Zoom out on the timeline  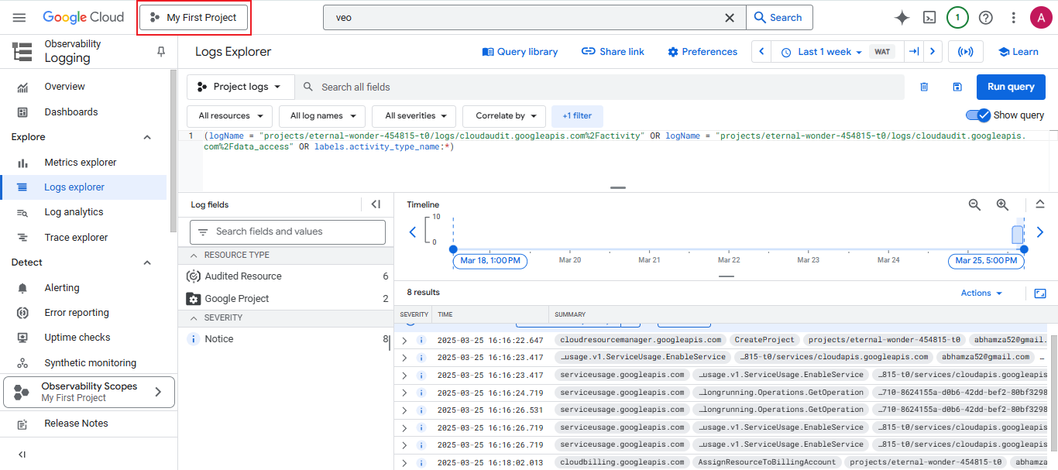point(974,204)
